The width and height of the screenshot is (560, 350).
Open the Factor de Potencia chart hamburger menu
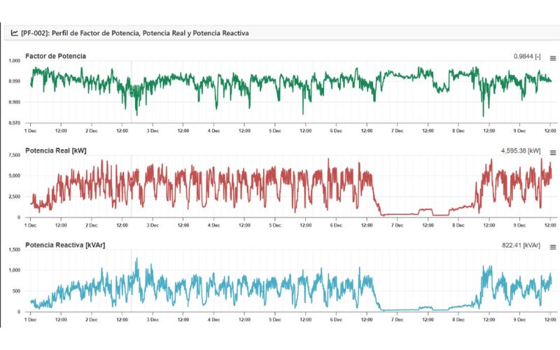click(x=552, y=58)
